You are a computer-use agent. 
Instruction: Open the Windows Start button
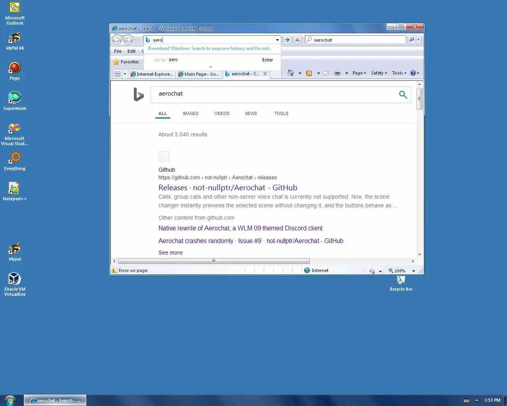pos(10,400)
